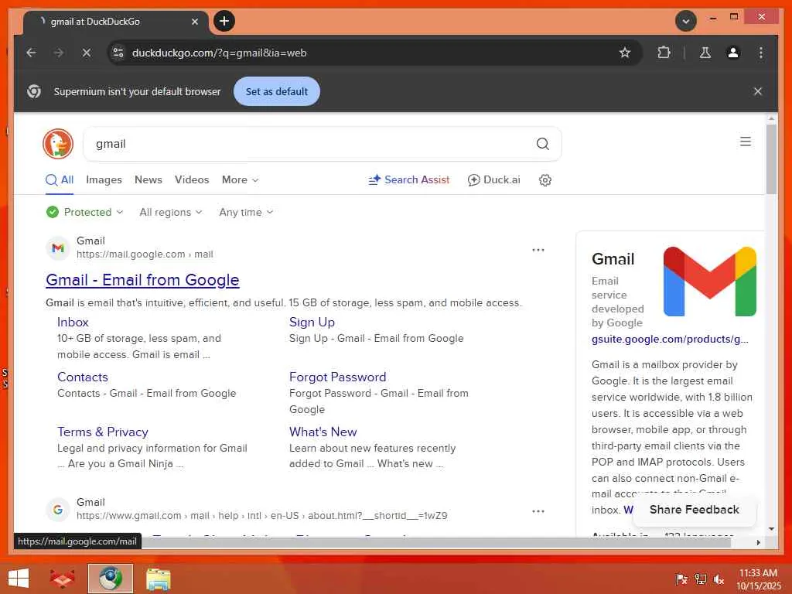Open the taskbar clock showing 11:33 AM
The width and height of the screenshot is (792, 594).
pos(758,579)
